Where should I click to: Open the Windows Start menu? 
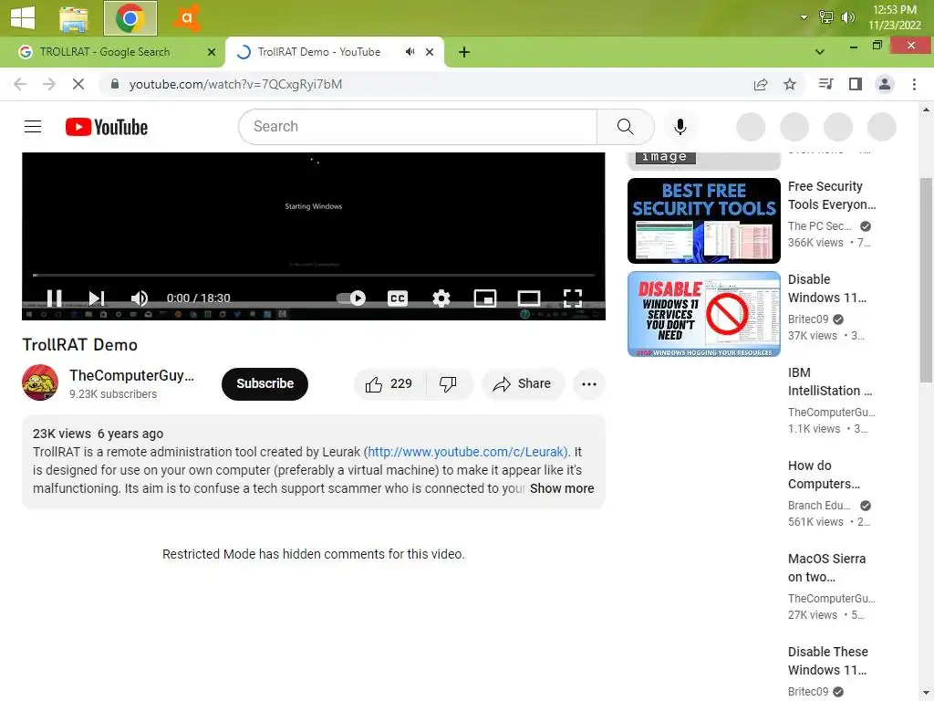pos(23,17)
